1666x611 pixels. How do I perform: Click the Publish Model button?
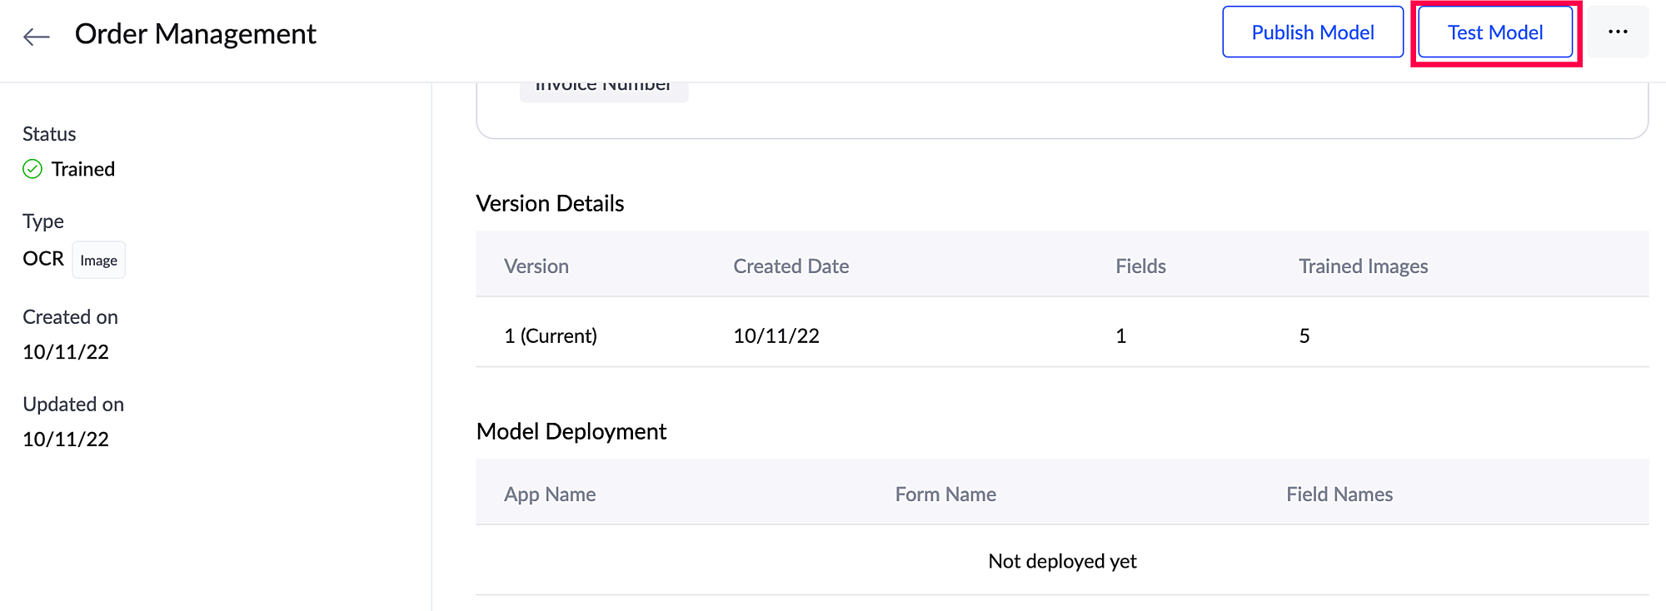1313,32
